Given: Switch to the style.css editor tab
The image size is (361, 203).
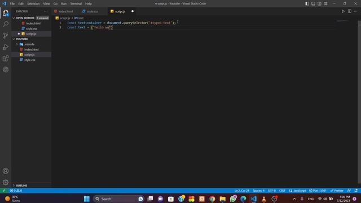Looking at the screenshot, I should 92,11.
